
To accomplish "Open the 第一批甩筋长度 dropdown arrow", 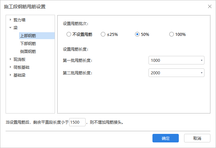I will (202, 60).
